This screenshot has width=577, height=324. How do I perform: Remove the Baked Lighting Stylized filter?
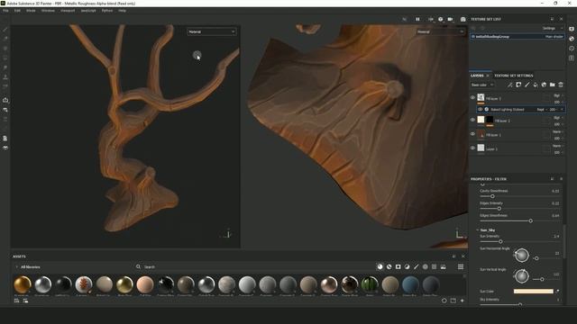pos(562,110)
